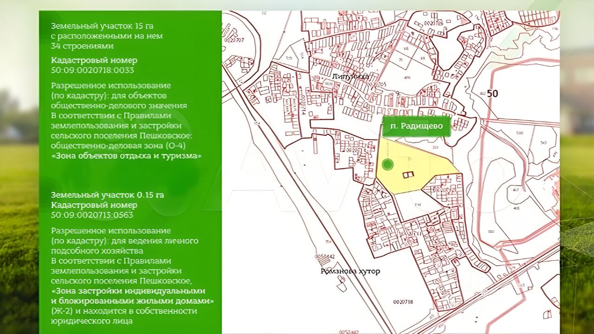Click the «0020718» cadastral block label at the bottom of the map
594x334 pixels.
(402, 302)
